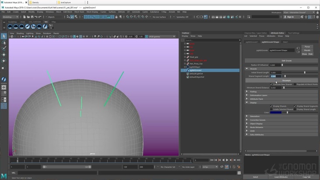This screenshot has height=180, width=320.
Task: Click the dark blue Color swatch
Action: pyautogui.click(x=276, y=113)
